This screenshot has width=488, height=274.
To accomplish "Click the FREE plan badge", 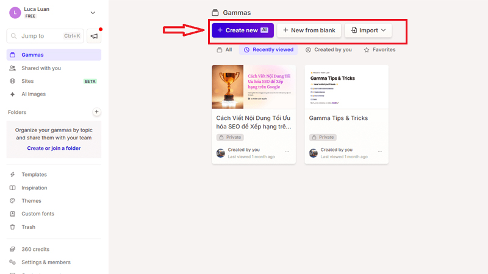I will [x=30, y=16].
